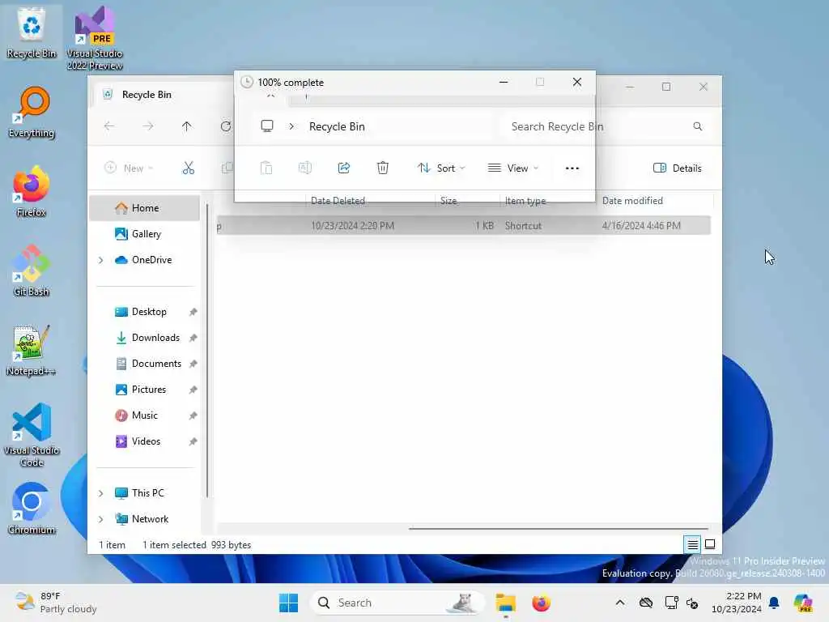
Task: Click the taskbar Search box
Action: click(397, 603)
